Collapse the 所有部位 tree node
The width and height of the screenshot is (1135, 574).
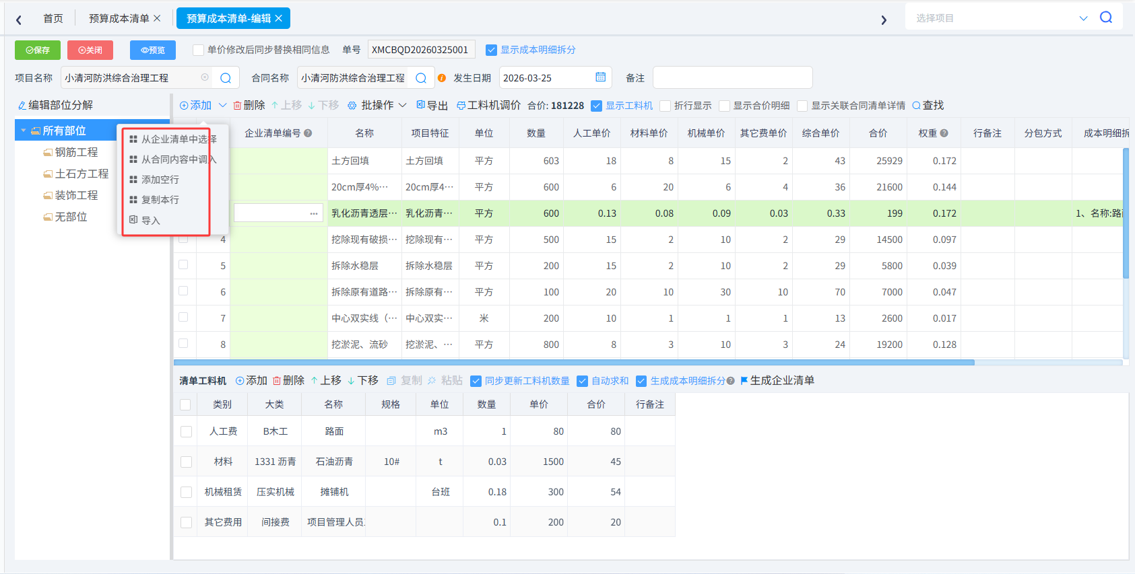(24, 131)
